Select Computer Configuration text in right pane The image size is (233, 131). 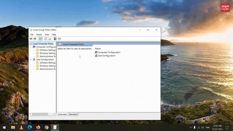click(109, 52)
